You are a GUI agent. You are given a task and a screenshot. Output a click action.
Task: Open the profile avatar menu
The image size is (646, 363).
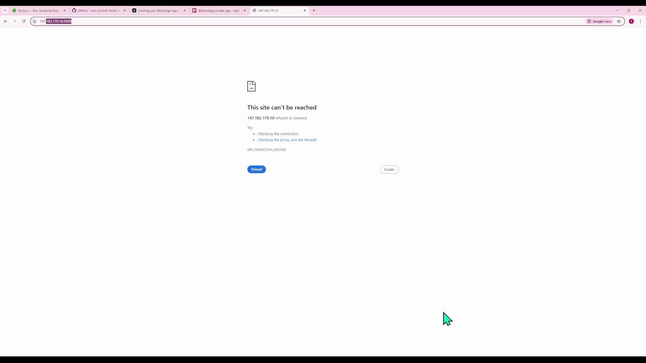pos(632,21)
